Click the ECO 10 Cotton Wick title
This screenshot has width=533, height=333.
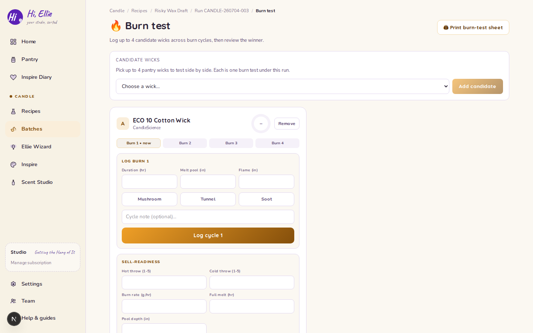click(161, 120)
